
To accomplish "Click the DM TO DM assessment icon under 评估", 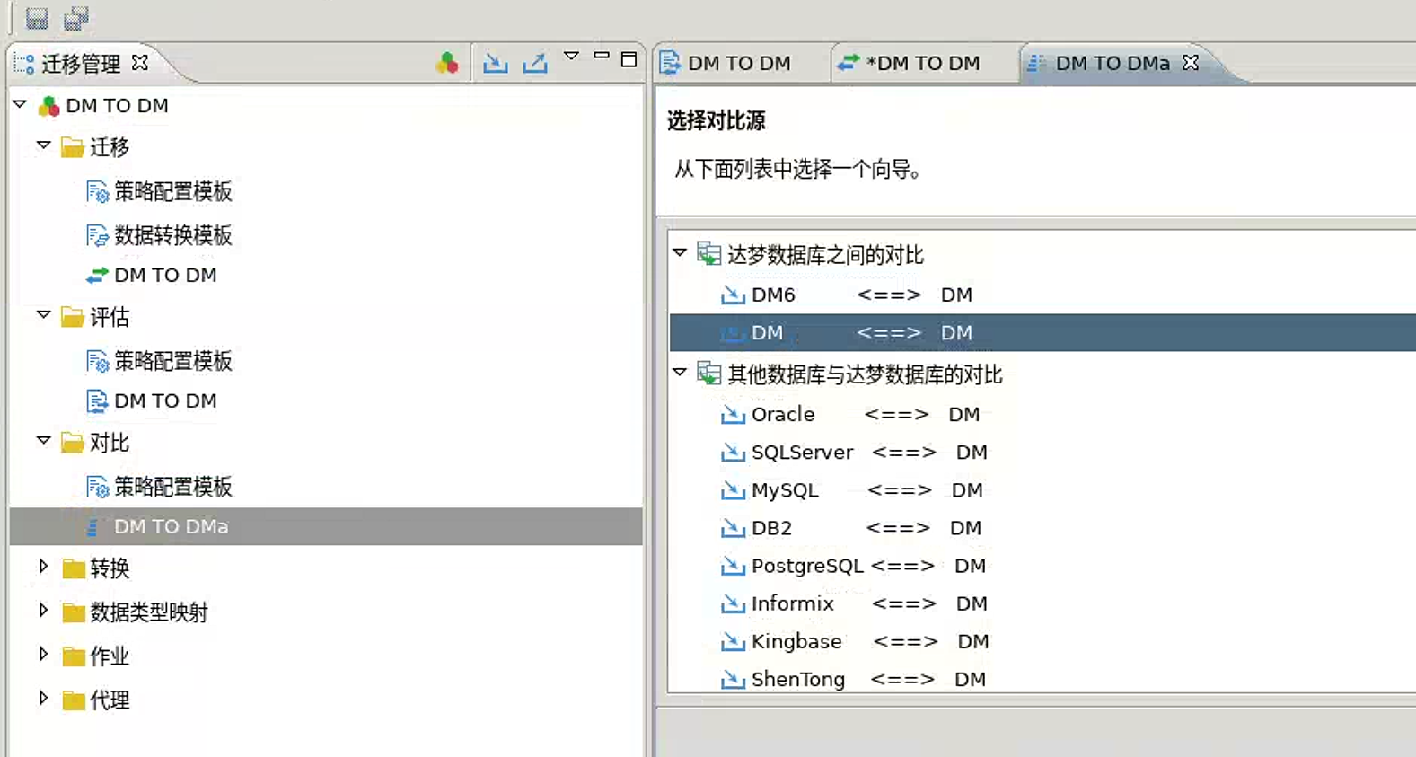I will tap(97, 401).
